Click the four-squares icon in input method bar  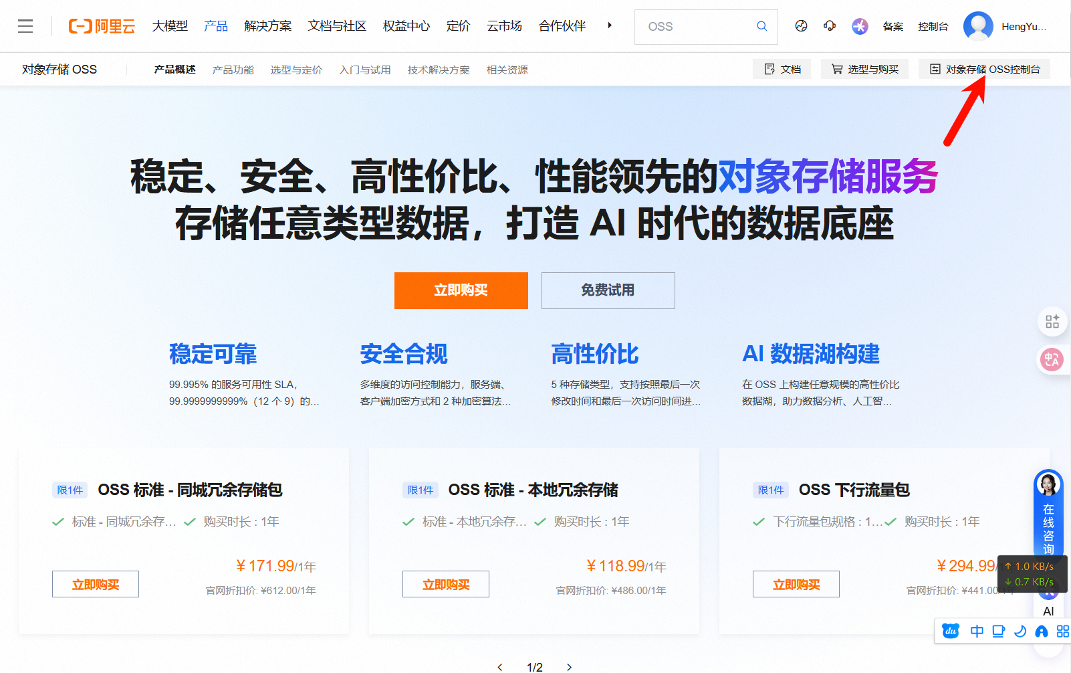pyautogui.click(x=1062, y=631)
